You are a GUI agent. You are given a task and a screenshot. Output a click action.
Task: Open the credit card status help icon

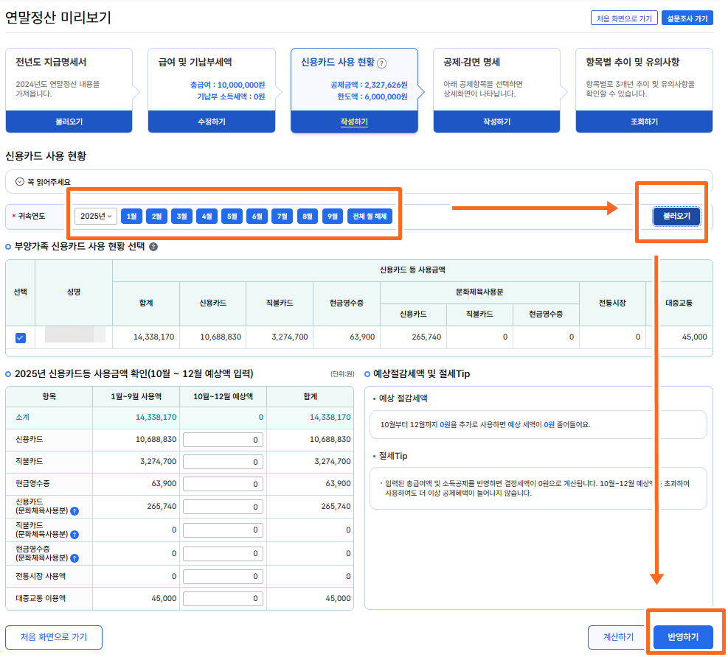coord(381,63)
